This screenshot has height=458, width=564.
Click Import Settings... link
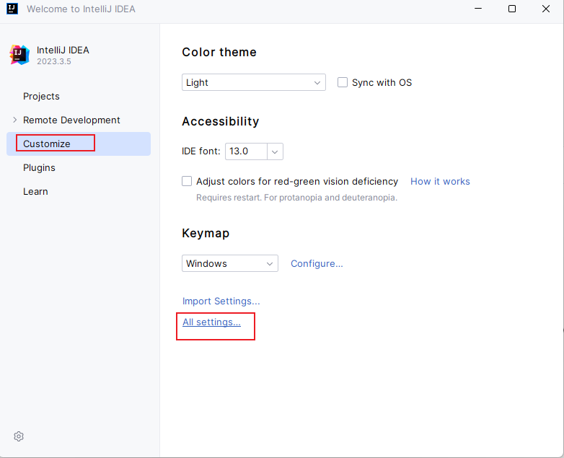[x=221, y=301]
